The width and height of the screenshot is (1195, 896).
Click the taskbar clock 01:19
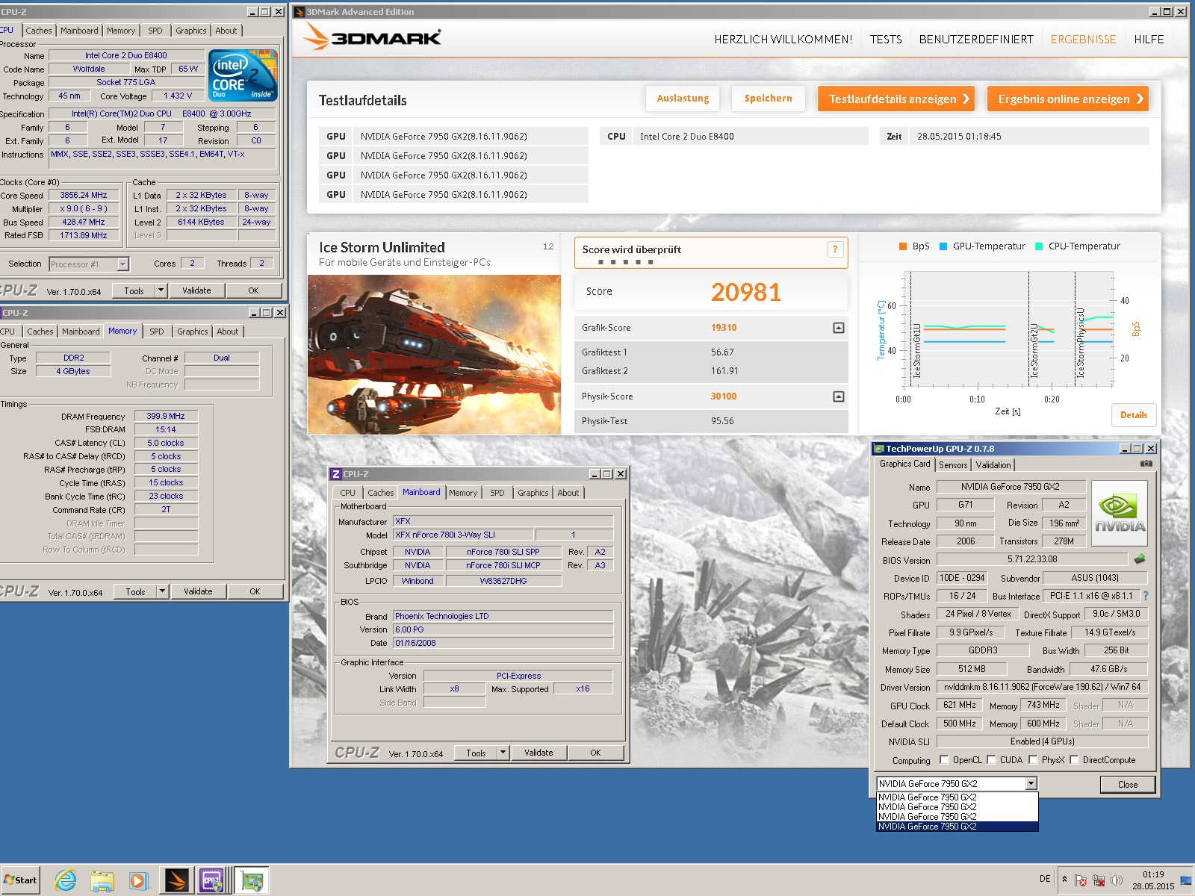[x=1153, y=874]
